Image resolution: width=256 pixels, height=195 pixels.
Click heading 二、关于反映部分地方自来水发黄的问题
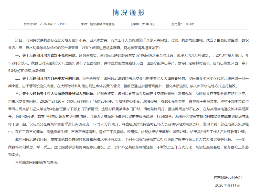point(48,78)
